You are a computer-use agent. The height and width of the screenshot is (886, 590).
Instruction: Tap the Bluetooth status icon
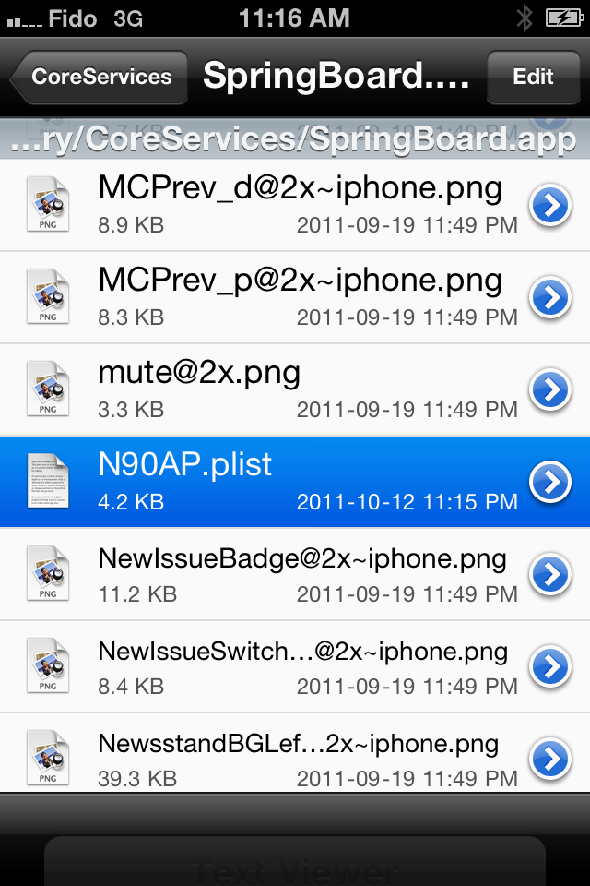525,18
